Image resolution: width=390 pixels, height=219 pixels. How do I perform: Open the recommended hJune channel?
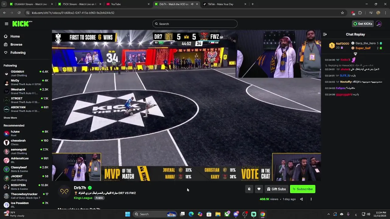(26, 133)
